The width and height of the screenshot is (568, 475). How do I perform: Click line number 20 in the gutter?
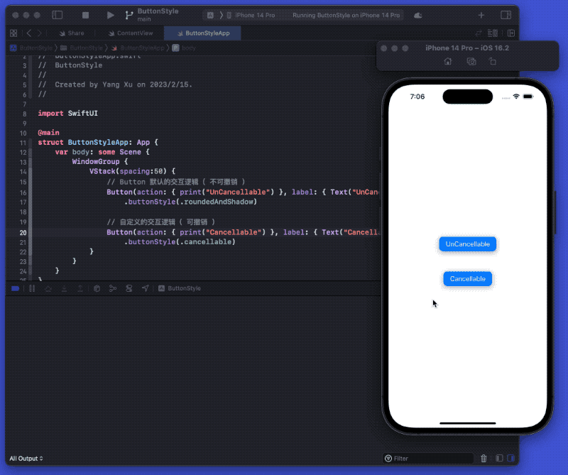click(23, 233)
